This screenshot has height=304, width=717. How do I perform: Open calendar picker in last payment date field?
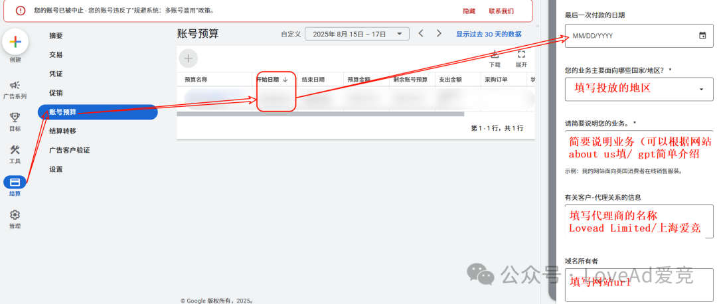point(702,36)
